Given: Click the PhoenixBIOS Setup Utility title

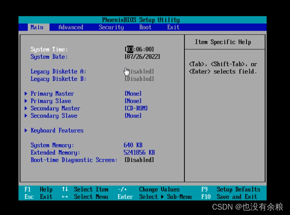Looking at the screenshot, I should pos(141,20).
